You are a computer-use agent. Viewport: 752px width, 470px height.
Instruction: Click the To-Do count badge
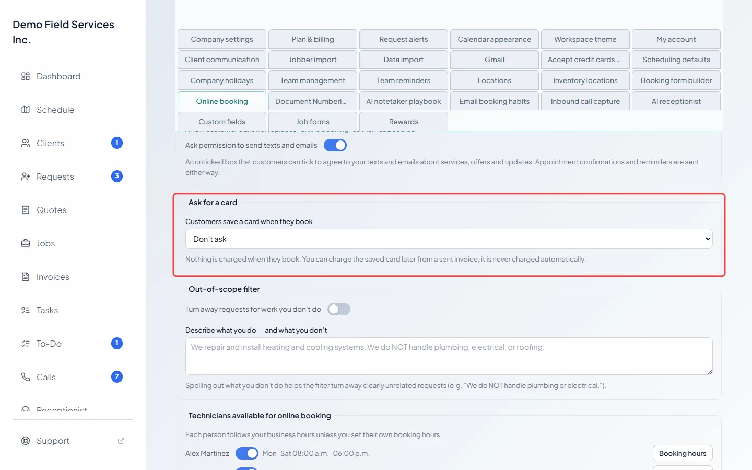[x=117, y=343]
